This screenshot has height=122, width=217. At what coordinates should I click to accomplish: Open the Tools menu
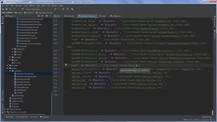[43, 6]
